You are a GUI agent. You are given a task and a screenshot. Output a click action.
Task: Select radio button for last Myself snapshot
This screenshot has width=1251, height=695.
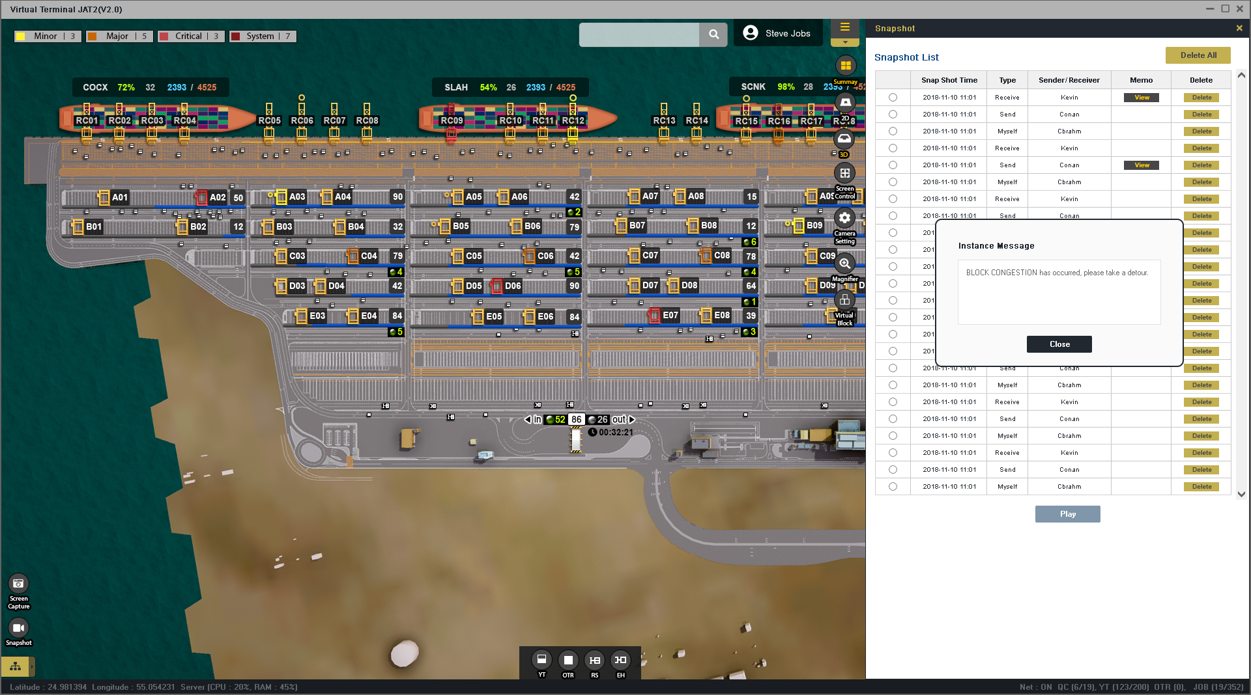[x=893, y=487]
